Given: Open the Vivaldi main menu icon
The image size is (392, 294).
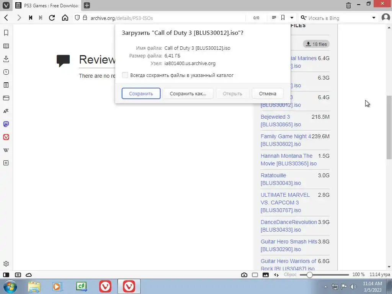Looking at the screenshot, I should pyautogui.click(x=6, y=5).
